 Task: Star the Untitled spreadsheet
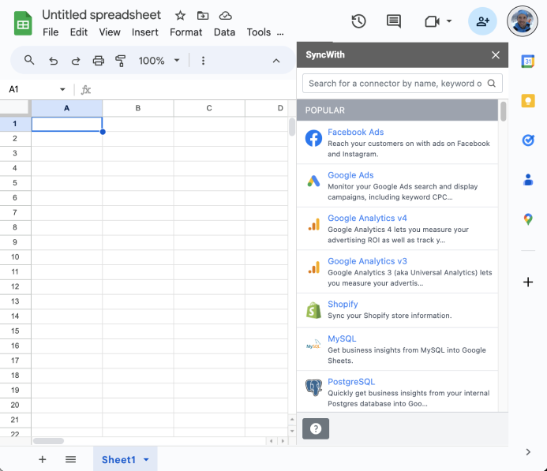180,15
